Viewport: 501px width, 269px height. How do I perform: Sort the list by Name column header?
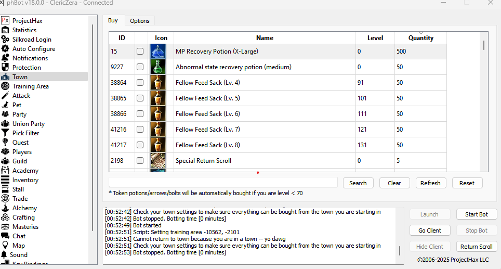pos(265,38)
